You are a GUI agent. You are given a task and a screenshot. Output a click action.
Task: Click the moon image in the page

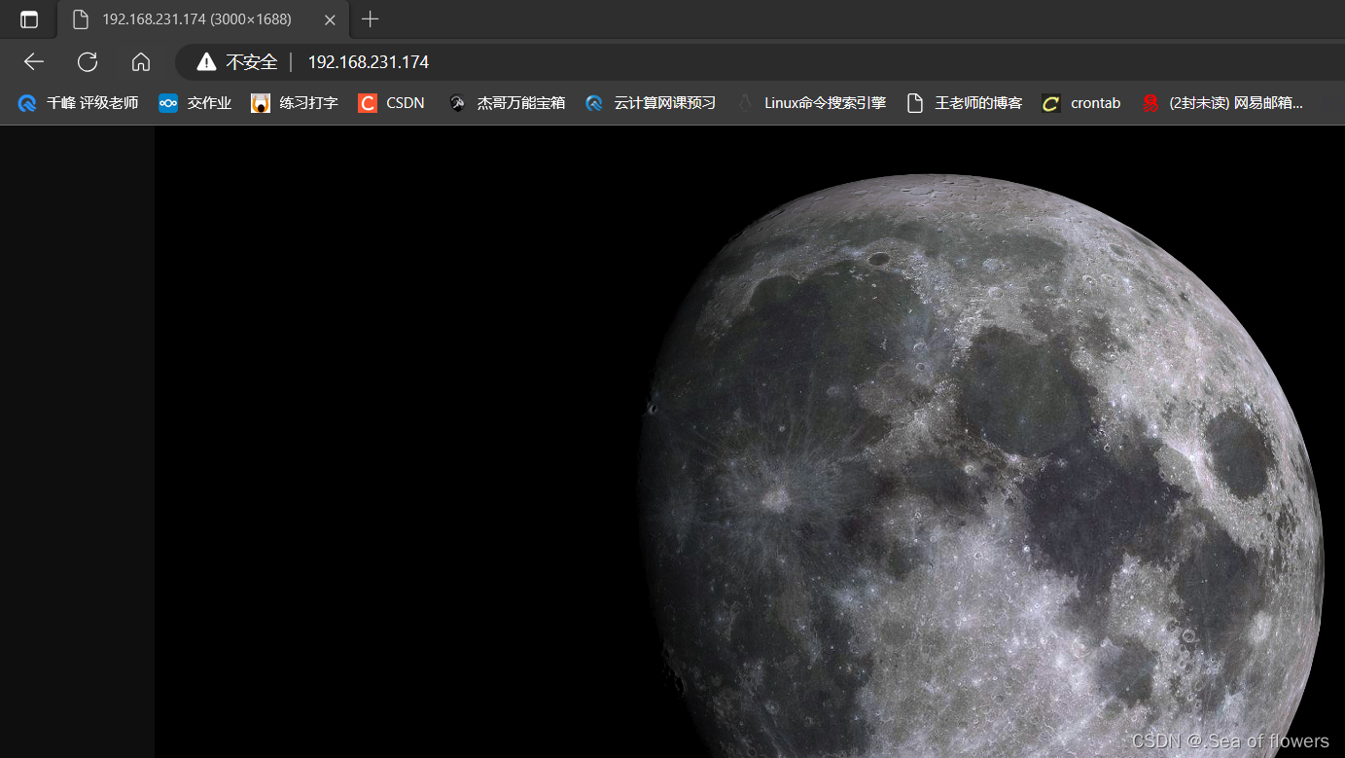(x=749, y=442)
